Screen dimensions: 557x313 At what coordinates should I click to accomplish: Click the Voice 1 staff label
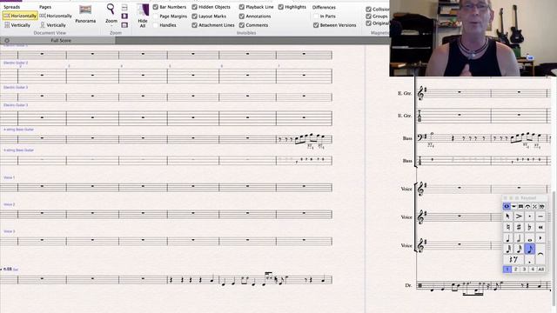[x=10, y=177]
